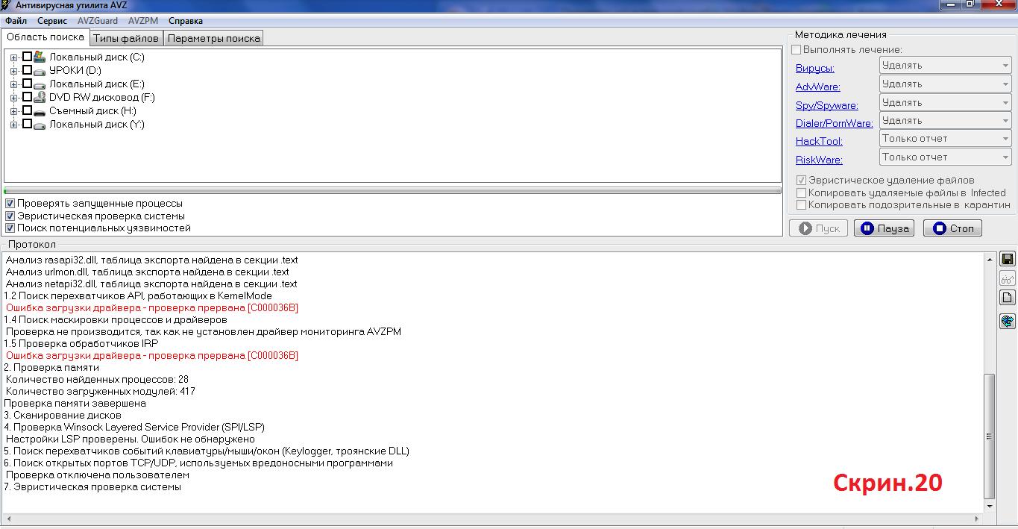Open the Файл menu
Image resolution: width=1018 pixels, height=529 pixels.
coord(16,21)
